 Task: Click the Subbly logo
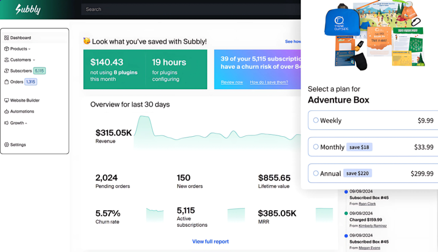tap(28, 9)
